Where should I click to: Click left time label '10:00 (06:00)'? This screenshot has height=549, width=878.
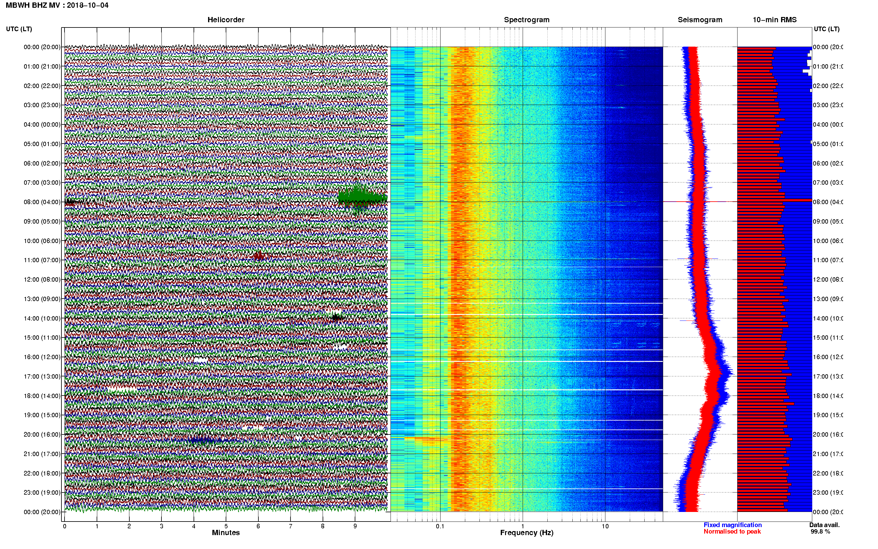[x=42, y=241]
